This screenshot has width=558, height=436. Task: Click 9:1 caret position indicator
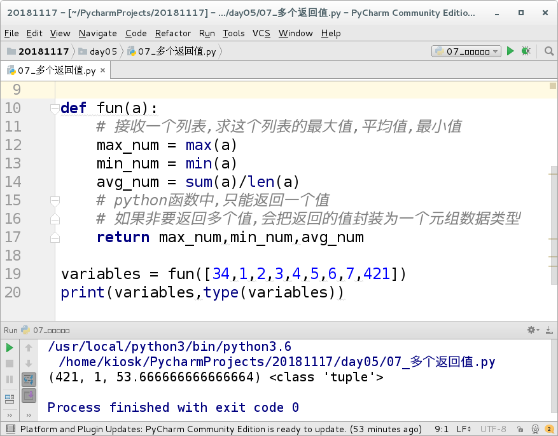coord(443,428)
